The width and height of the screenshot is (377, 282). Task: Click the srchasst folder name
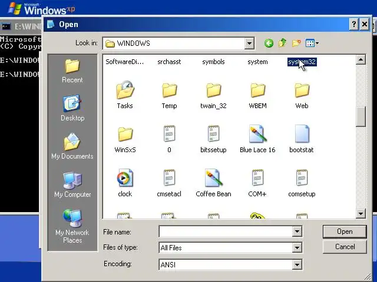pyautogui.click(x=169, y=62)
